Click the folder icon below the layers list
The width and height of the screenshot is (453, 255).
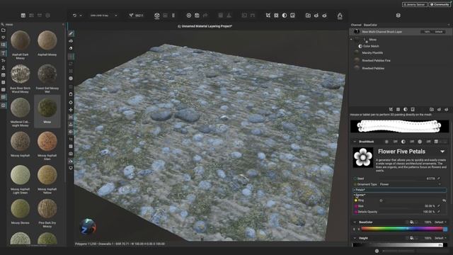click(x=431, y=109)
